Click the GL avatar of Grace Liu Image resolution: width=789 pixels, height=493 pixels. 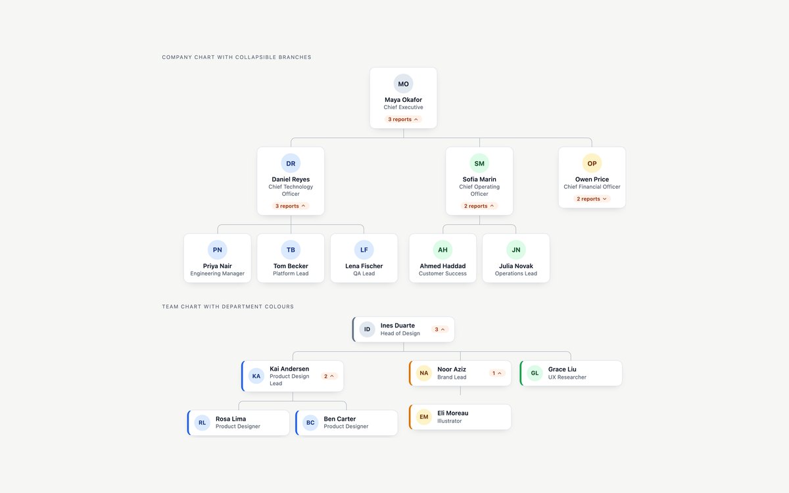535,373
